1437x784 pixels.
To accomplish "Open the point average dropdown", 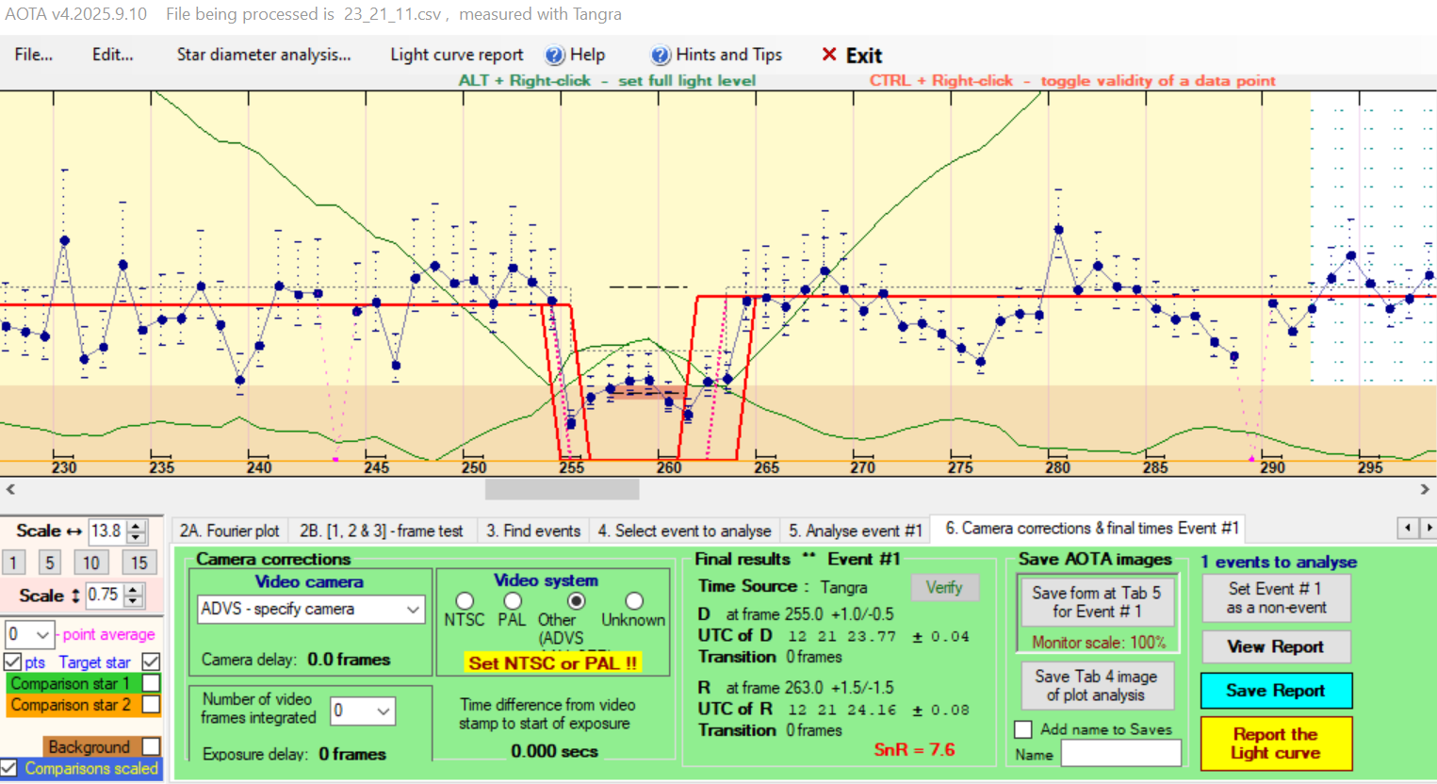I will (x=42, y=635).
